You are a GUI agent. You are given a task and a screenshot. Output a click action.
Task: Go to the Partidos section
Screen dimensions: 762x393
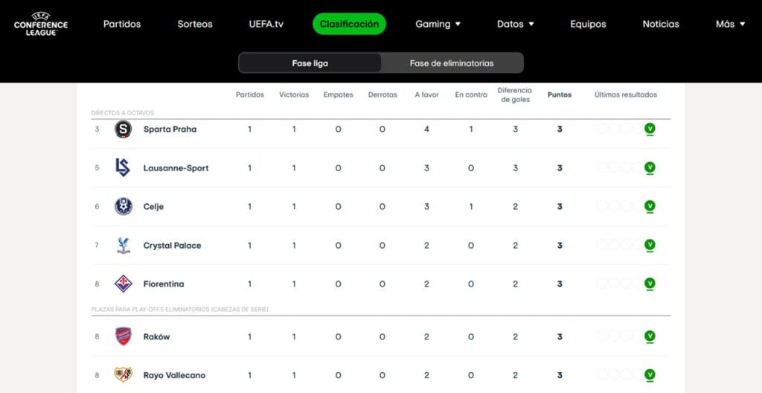coord(122,24)
